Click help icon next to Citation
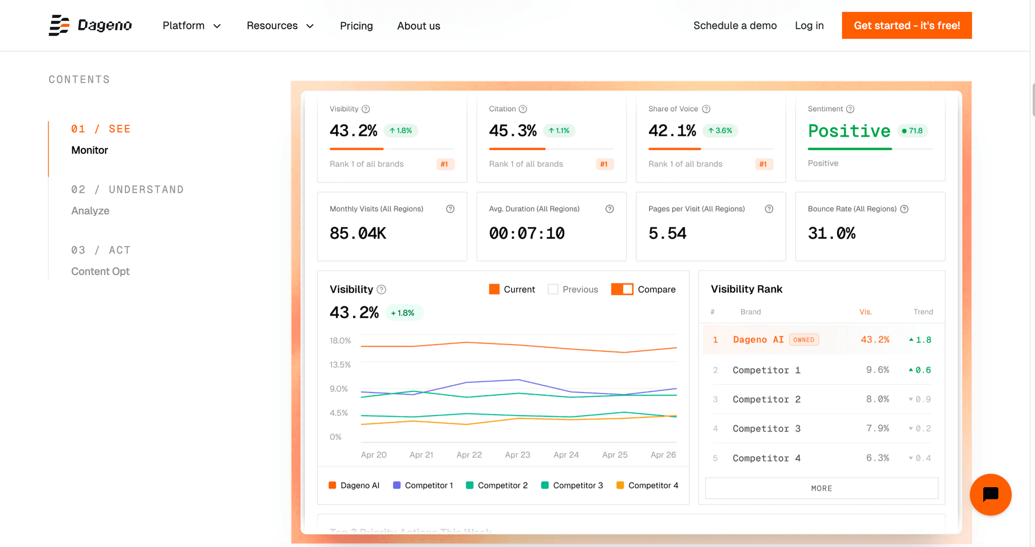The image size is (1035, 547). point(523,109)
